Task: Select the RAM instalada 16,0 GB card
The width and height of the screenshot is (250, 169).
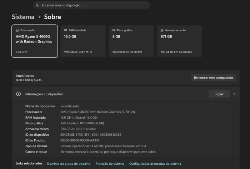Action: pyautogui.click(x=83, y=41)
